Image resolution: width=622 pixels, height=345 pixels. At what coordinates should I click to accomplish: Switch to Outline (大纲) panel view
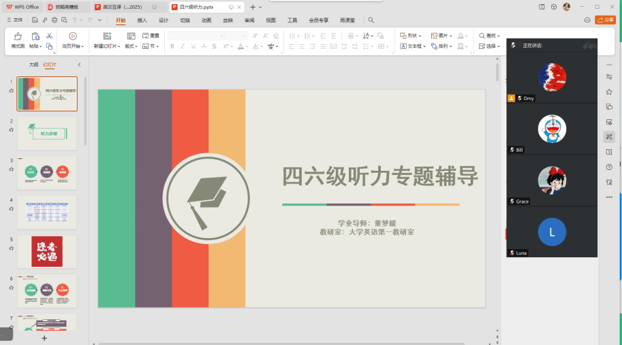(33, 65)
